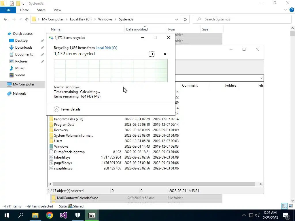Open the Local Disk (C:) link
Screen dimensions: 295x221
point(106,48)
